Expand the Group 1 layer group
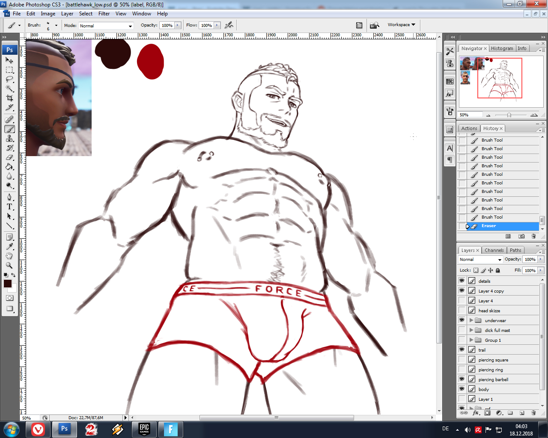This screenshot has width=548, height=438. click(x=471, y=340)
